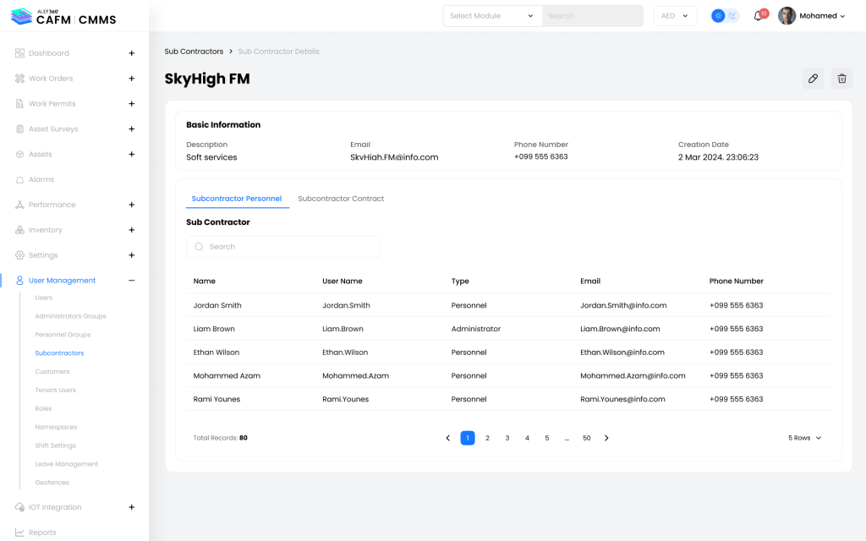Open Personnel Groups in the sidebar
Screen dimensions: 866x541
click(63, 335)
